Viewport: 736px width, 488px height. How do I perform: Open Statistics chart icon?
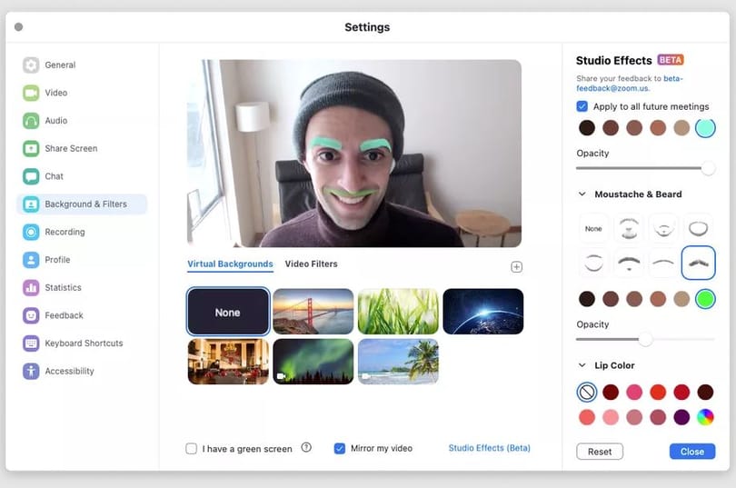pos(31,288)
